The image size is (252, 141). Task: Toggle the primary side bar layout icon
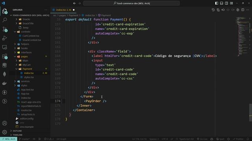coord(217,3)
